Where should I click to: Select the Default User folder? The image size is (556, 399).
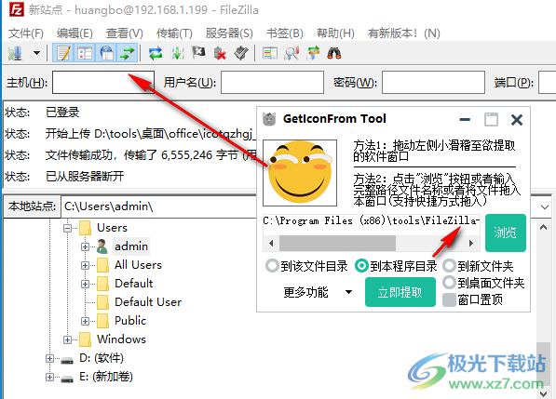(x=148, y=302)
